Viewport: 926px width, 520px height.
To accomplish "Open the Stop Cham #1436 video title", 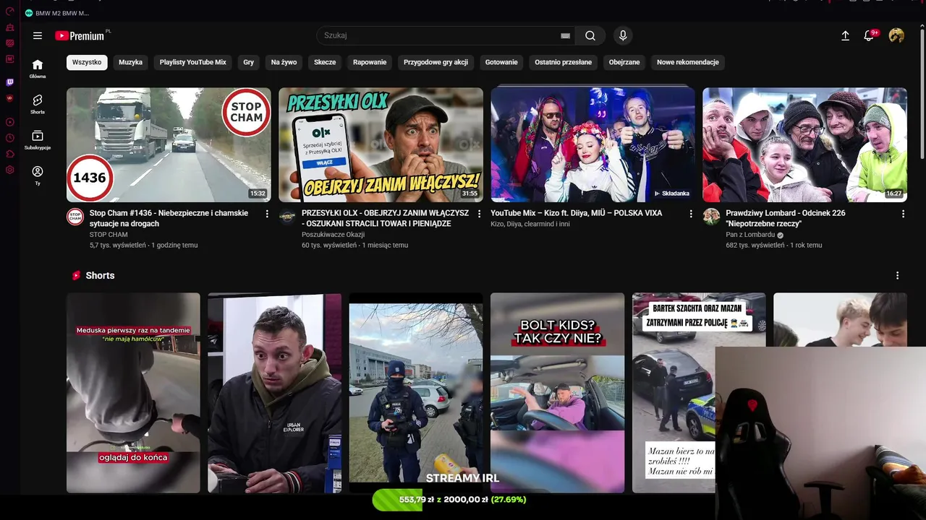I will [169, 218].
